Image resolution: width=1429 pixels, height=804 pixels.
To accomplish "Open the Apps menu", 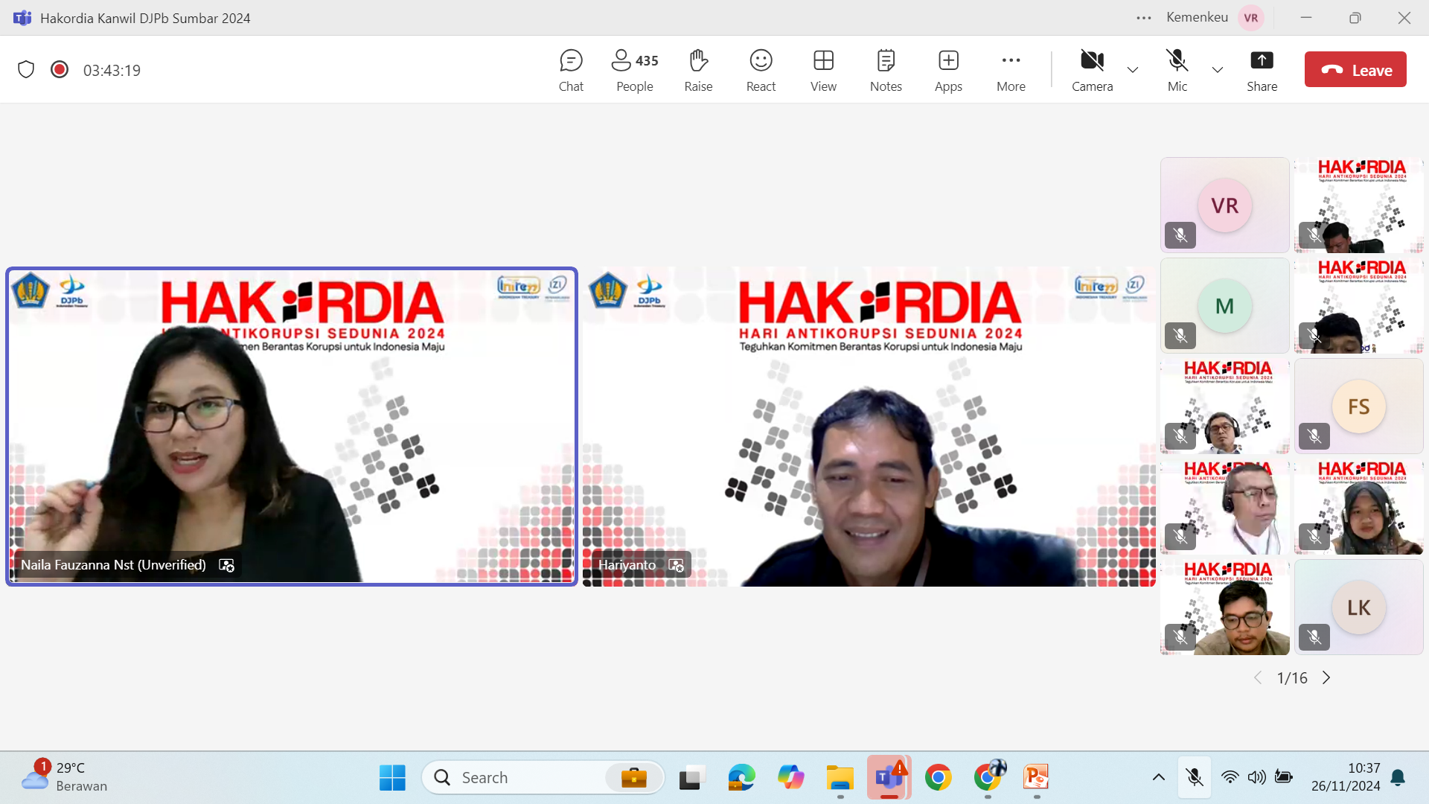I will 948,70.
